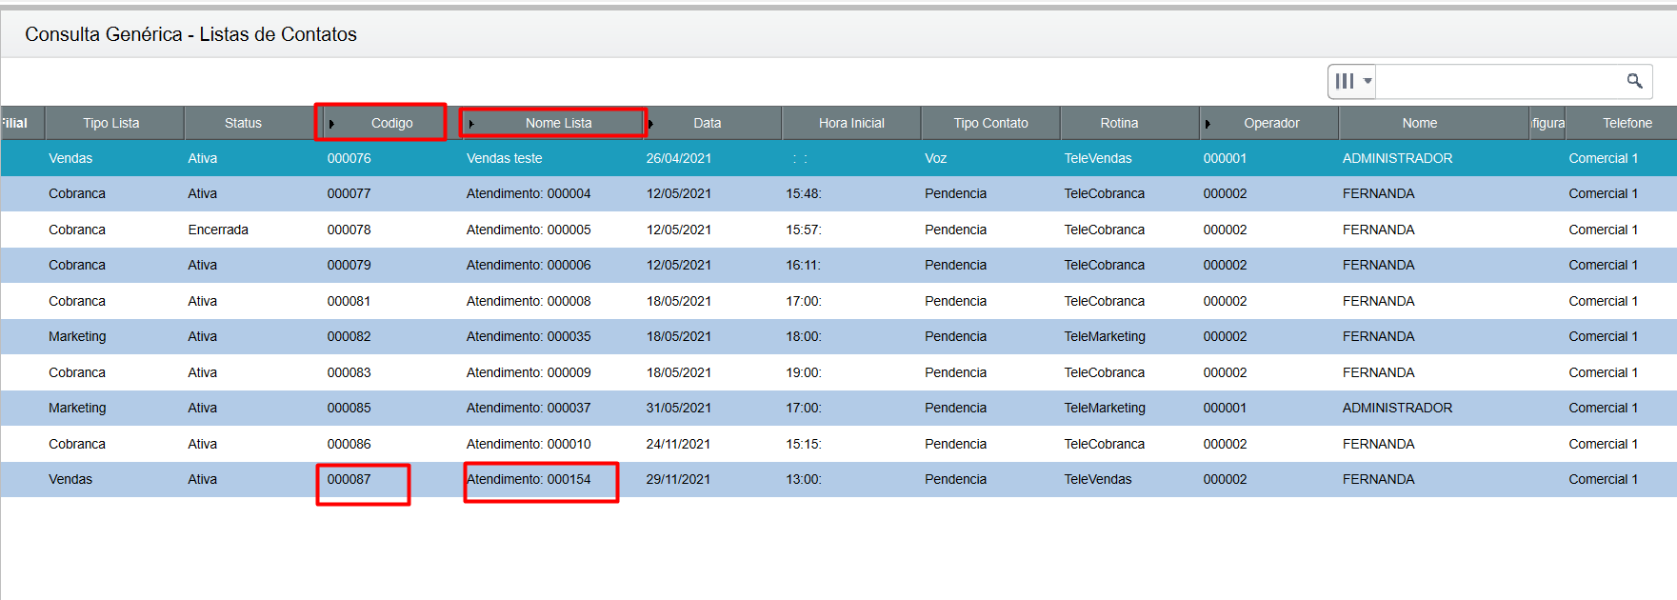Click 'Atendimento: 000006' cell
The width and height of the screenshot is (1677, 600).
tap(529, 265)
